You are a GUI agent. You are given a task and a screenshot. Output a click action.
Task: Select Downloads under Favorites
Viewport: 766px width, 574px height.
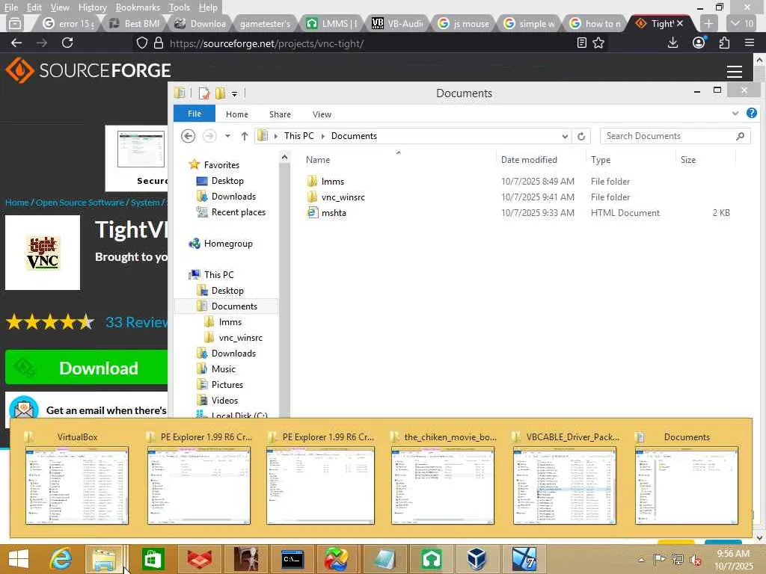[233, 197]
